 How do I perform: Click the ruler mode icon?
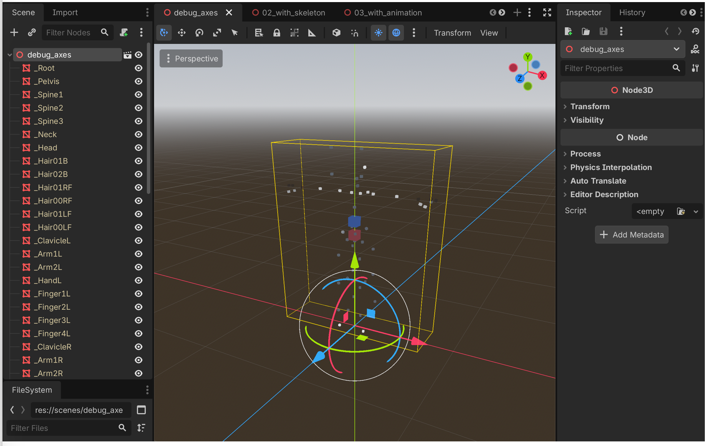point(312,33)
